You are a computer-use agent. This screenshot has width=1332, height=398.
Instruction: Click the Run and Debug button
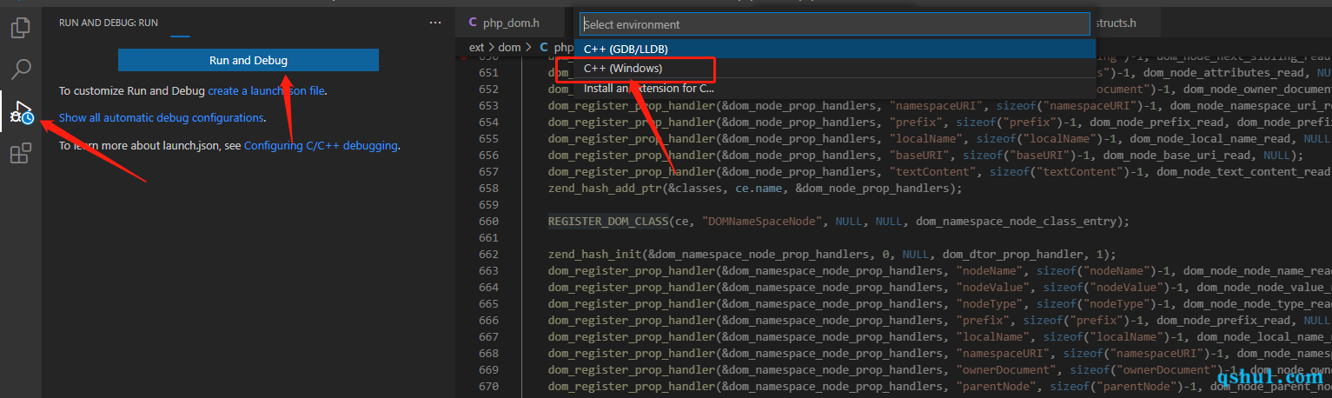pos(249,60)
